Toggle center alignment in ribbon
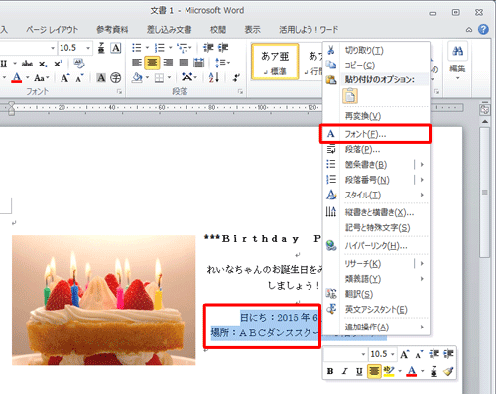Screen dimensions: 496x394 152,63
